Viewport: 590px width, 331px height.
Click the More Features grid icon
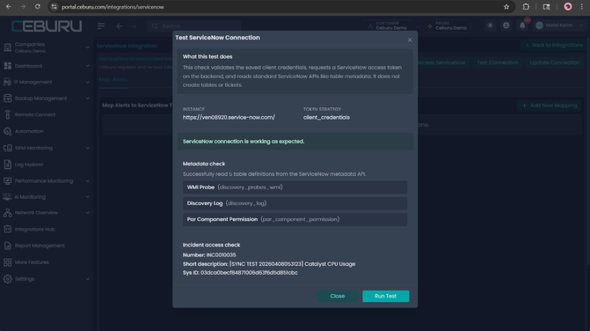7,262
